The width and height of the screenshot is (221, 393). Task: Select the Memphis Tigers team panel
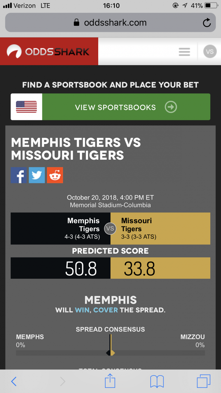point(60,228)
